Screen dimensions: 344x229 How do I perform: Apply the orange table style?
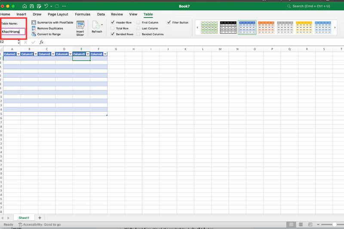266,27
